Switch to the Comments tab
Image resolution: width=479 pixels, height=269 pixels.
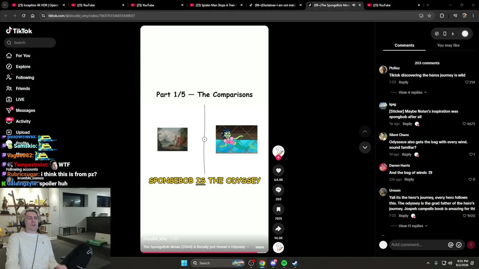[x=404, y=45]
